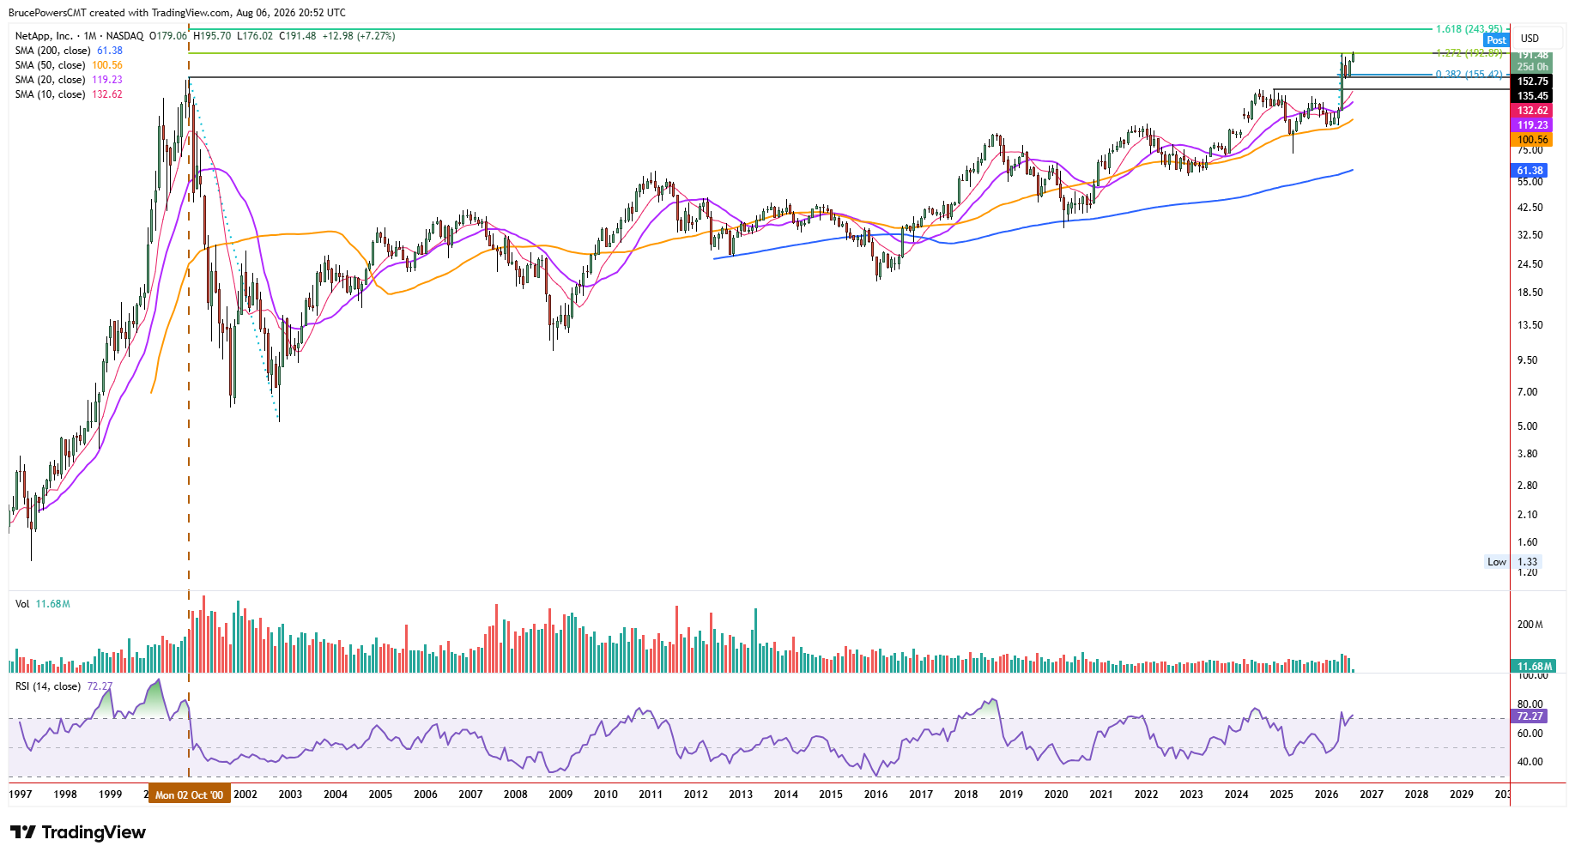Click the 9.50 price axis value
This screenshot has width=1575, height=858.
pyautogui.click(x=1527, y=360)
